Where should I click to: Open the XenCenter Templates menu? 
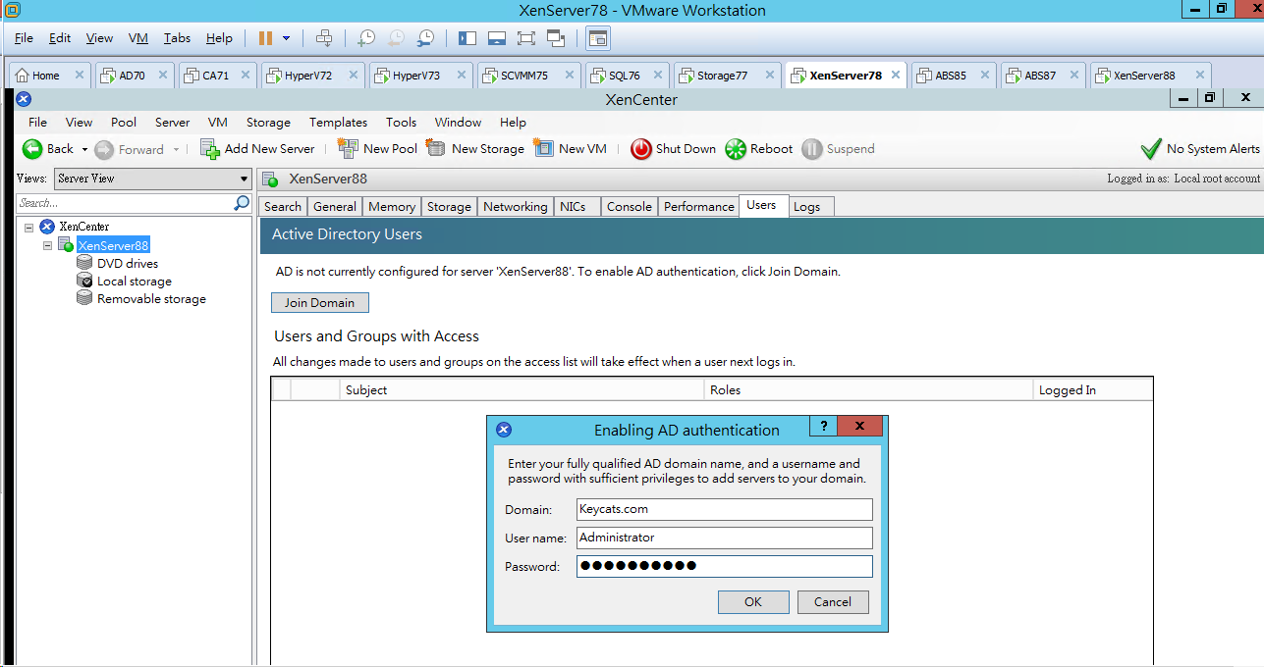click(338, 123)
